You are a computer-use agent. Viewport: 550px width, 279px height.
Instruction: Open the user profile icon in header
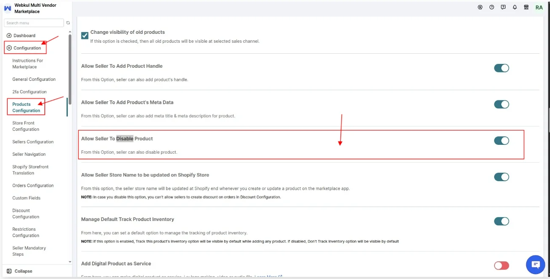point(480,7)
